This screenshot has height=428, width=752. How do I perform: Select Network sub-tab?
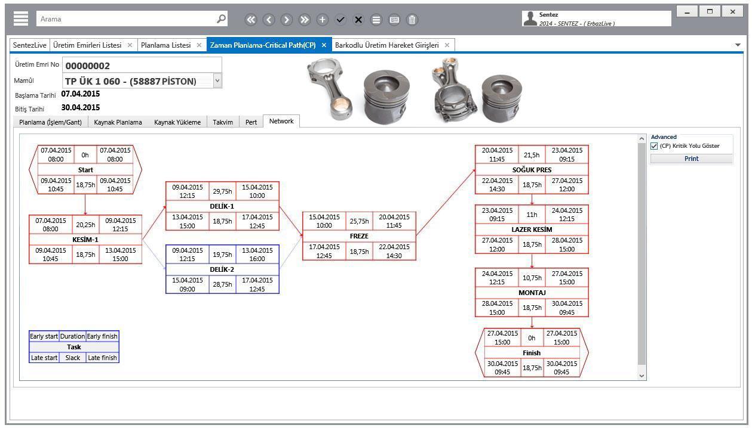pyautogui.click(x=281, y=121)
